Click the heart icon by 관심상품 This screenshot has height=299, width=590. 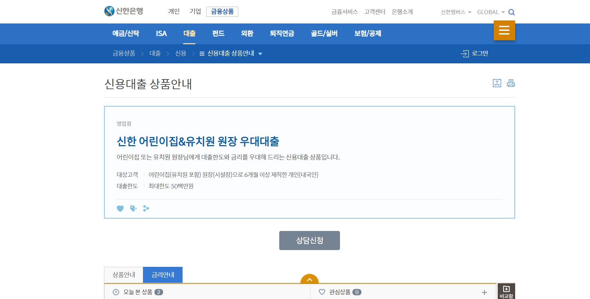(322, 292)
